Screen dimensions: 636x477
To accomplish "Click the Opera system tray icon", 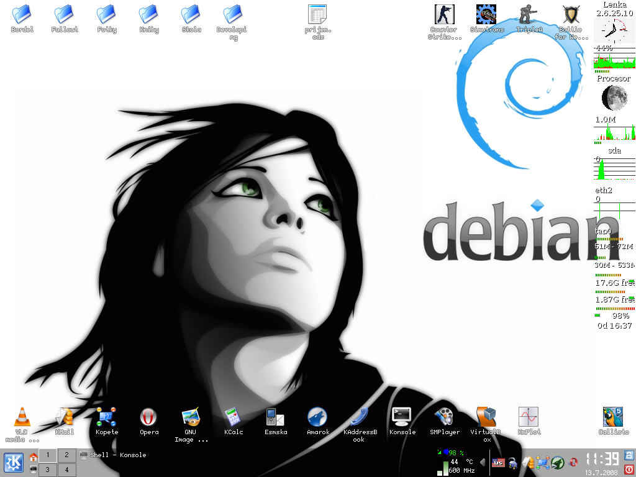I will 573,462.
